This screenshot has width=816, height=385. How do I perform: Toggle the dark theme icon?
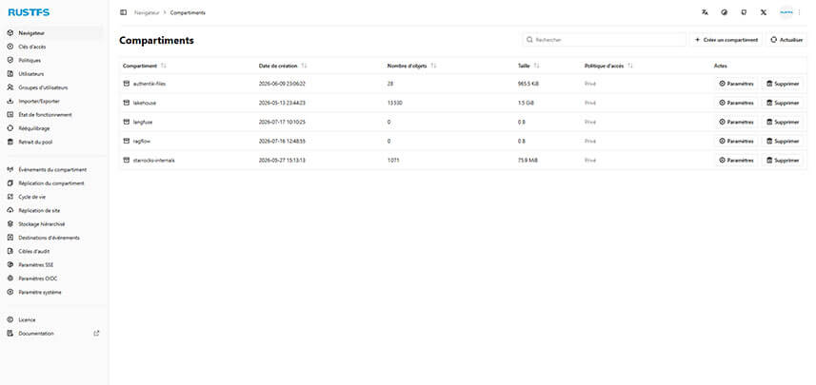point(724,12)
